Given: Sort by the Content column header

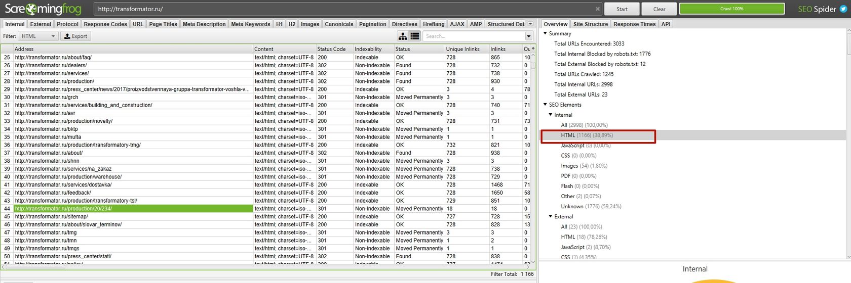Looking at the screenshot, I should tap(284, 49).
